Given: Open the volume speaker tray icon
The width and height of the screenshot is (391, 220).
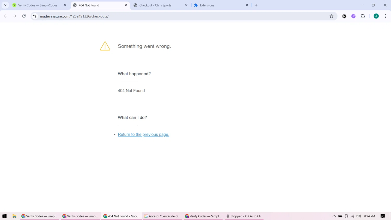Looking at the screenshot, I should point(359,216).
